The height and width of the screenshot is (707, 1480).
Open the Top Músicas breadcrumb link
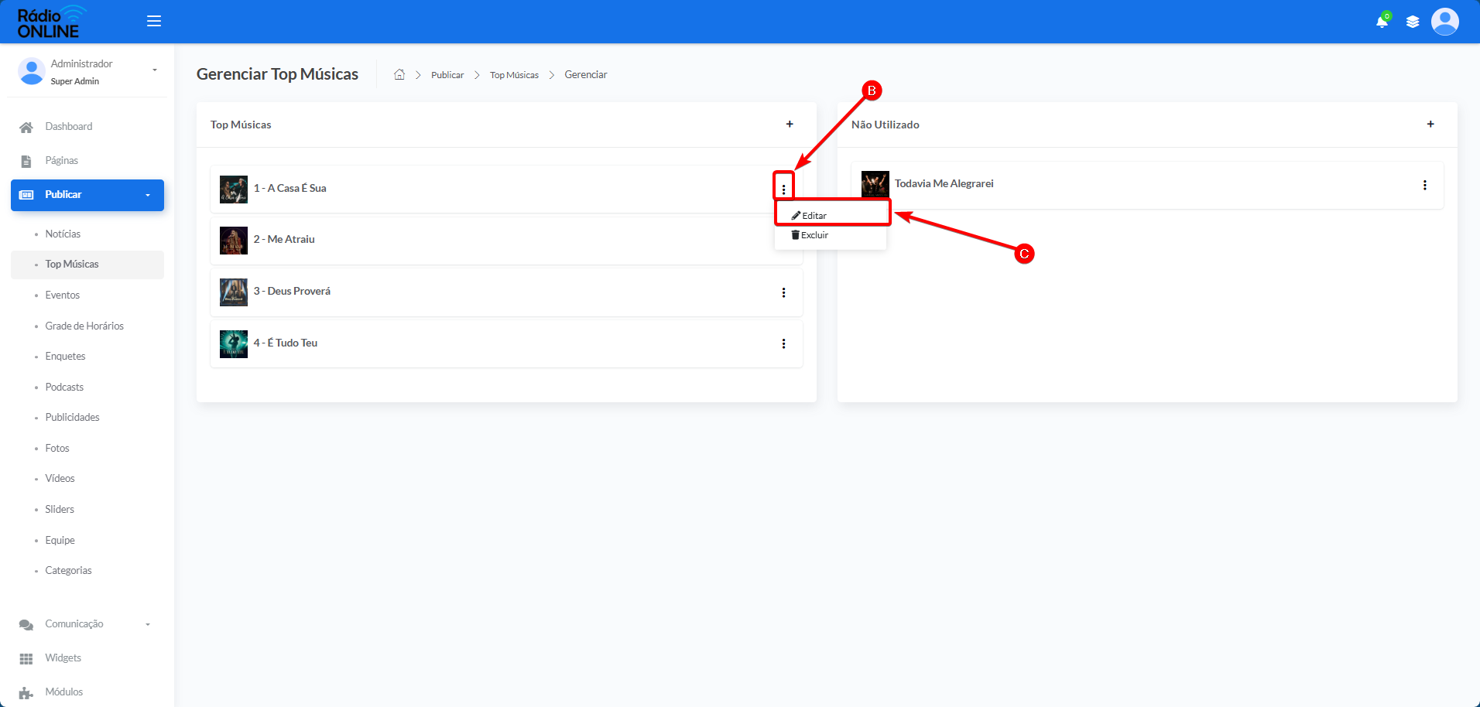pos(514,75)
